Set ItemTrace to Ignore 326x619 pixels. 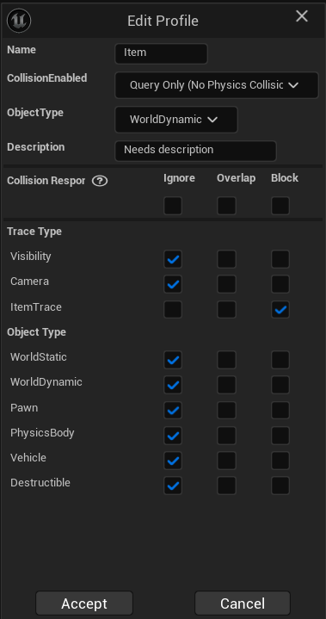(x=173, y=310)
